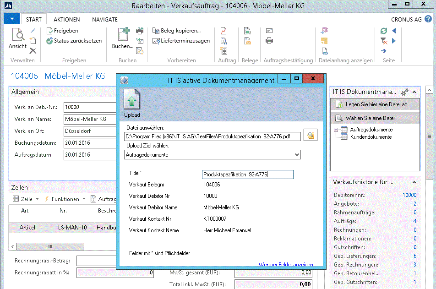Open Beleg kopieren...
The height and width of the screenshot is (289, 436).
point(176,31)
